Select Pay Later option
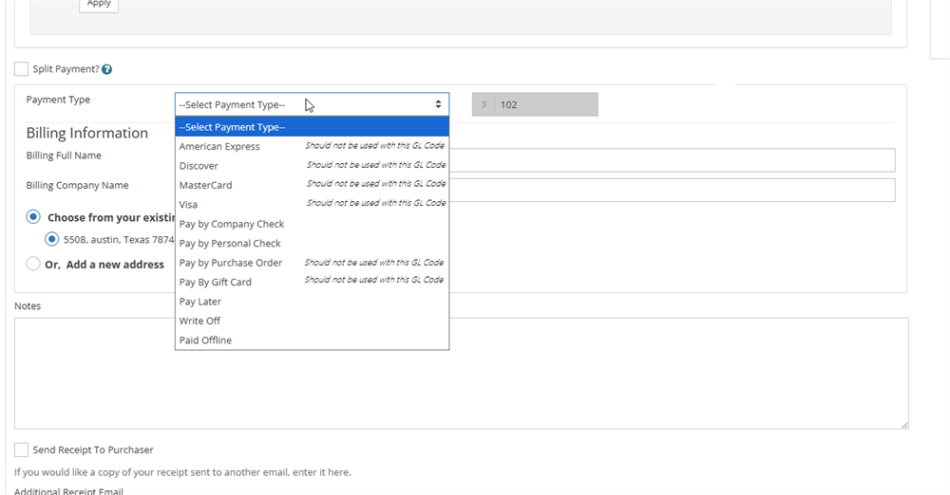 312,302
